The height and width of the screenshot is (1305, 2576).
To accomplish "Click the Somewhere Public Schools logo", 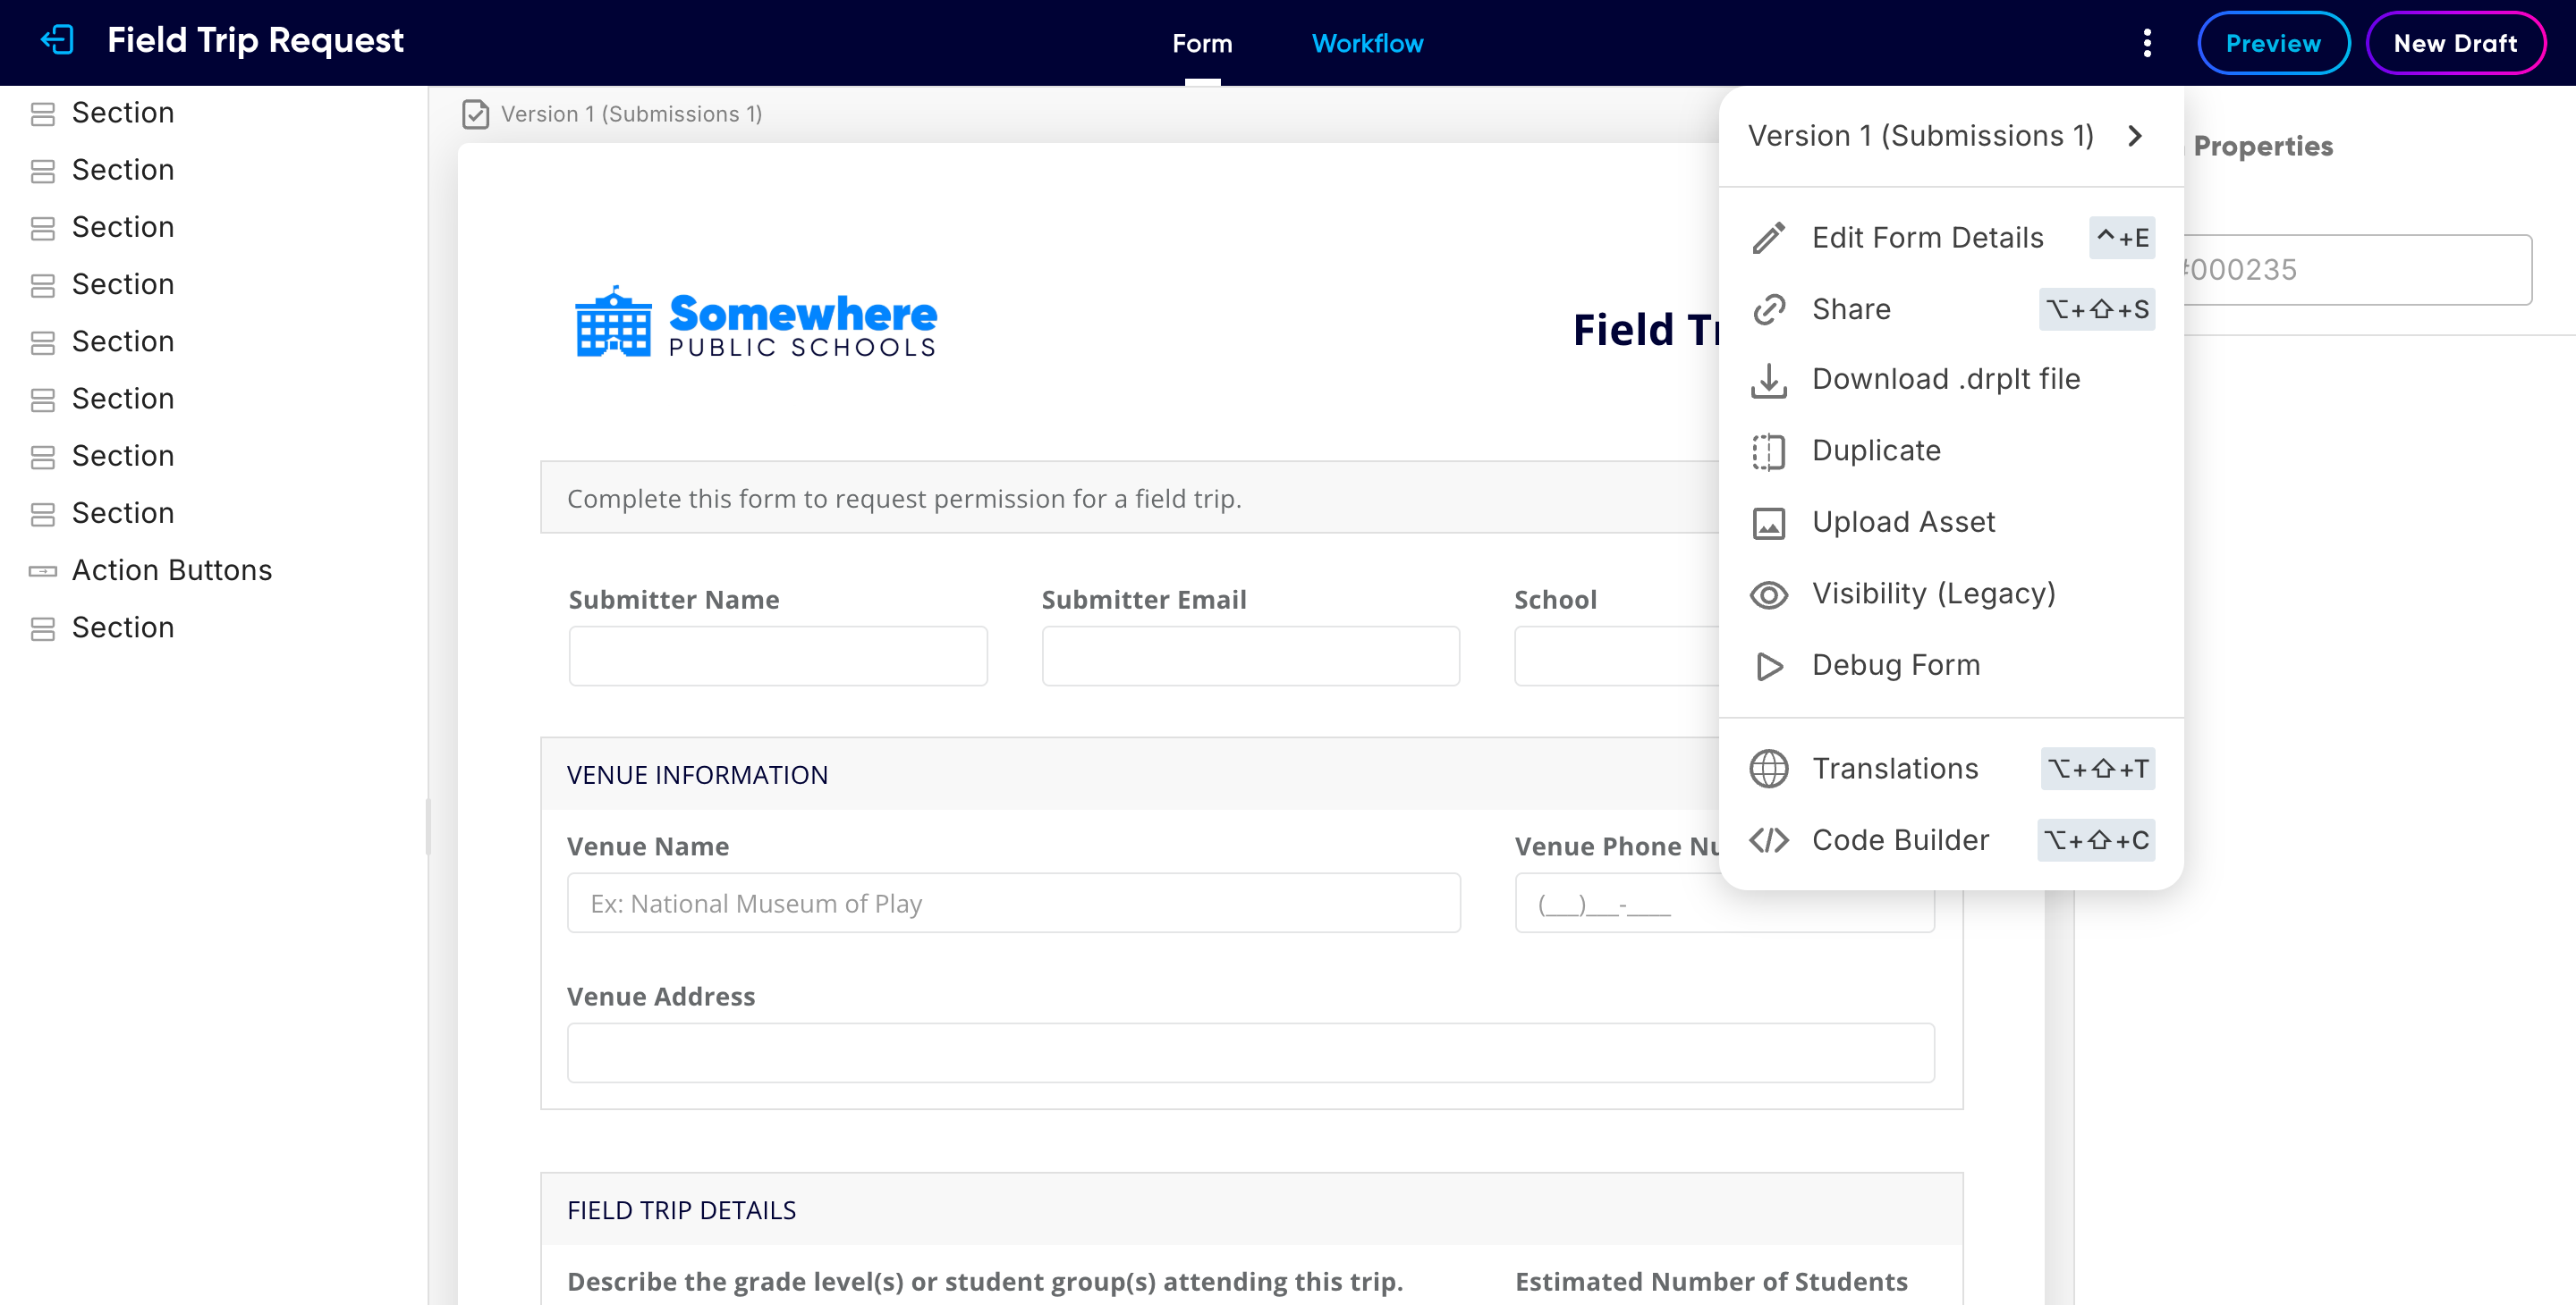I will coord(755,323).
